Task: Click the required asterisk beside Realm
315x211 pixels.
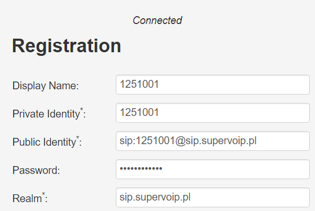Action: coord(43,194)
